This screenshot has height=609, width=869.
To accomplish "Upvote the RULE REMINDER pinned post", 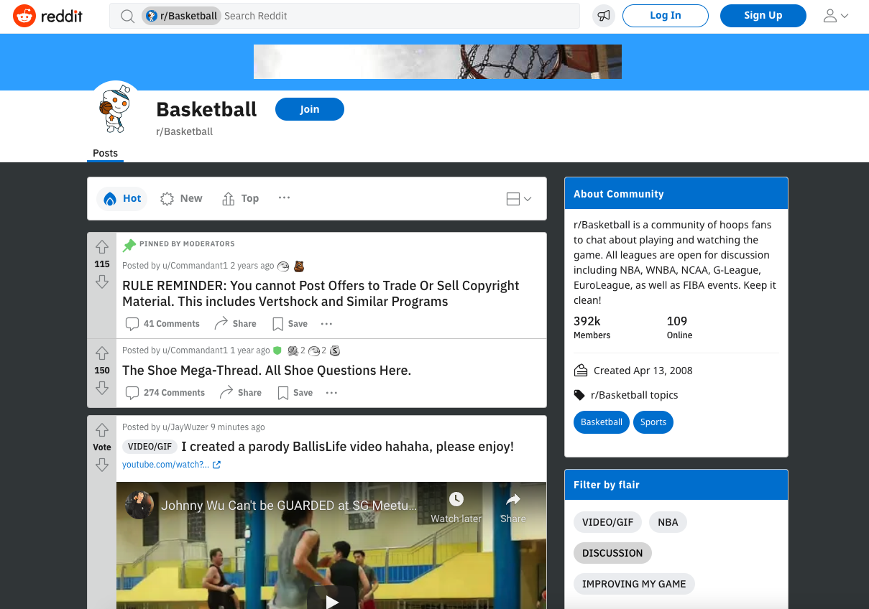I will pos(102,247).
